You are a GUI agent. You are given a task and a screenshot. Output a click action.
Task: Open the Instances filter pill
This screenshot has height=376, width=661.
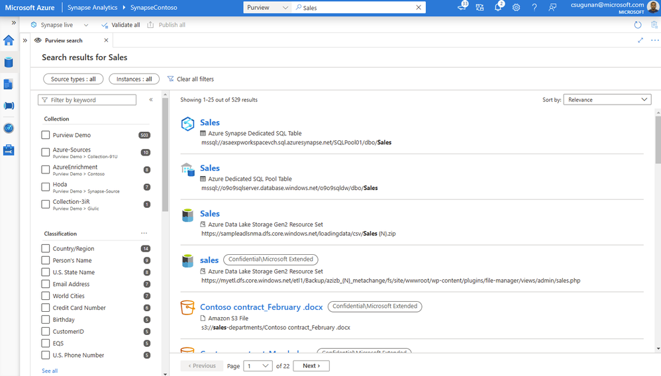[x=134, y=79]
